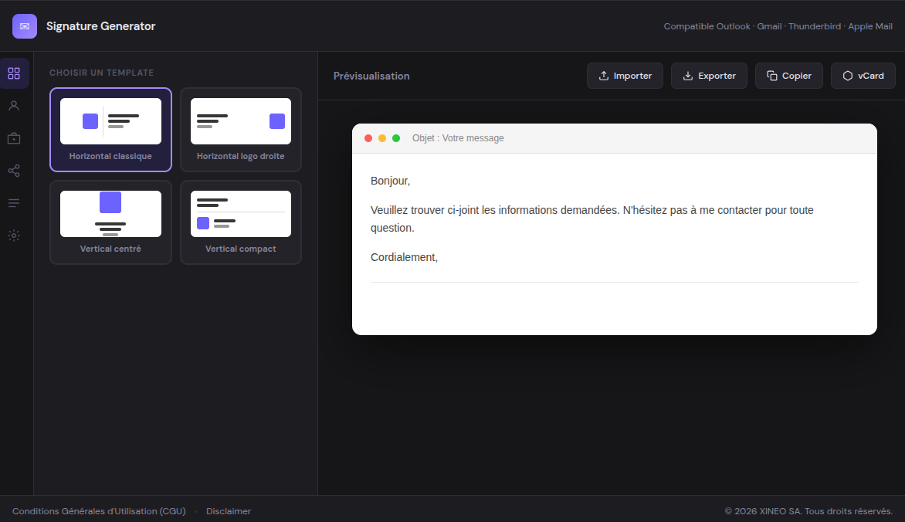The image size is (905, 522).
Task: Click the Importer button
Action: (x=625, y=76)
